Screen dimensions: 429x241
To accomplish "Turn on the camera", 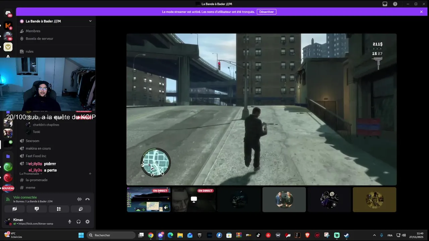I will coord(15,209).
